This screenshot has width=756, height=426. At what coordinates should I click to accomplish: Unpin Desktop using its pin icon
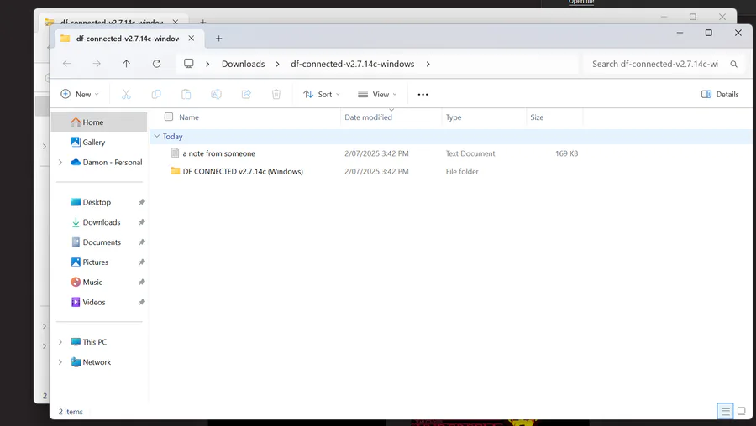point(142,202)
